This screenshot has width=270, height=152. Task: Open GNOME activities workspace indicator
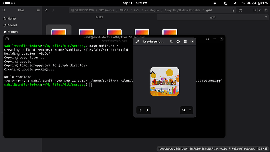coord(9,3)
